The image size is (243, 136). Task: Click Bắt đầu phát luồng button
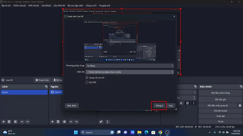(220, 93)
